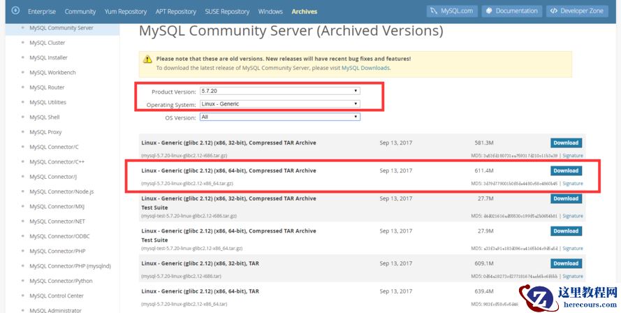Open MySQL Connector/NET in sidebar
Viewport: 621px width, 313px height.
tap(57, 221)
